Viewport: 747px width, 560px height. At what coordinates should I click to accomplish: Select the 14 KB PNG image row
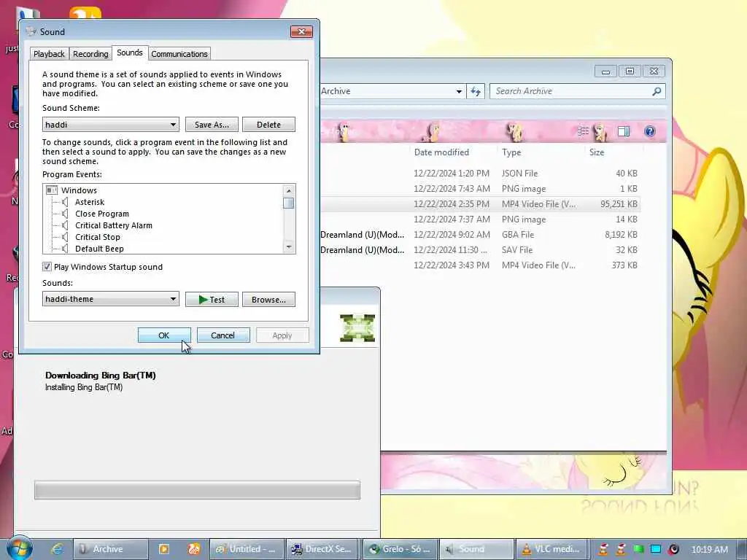point(479,219)
